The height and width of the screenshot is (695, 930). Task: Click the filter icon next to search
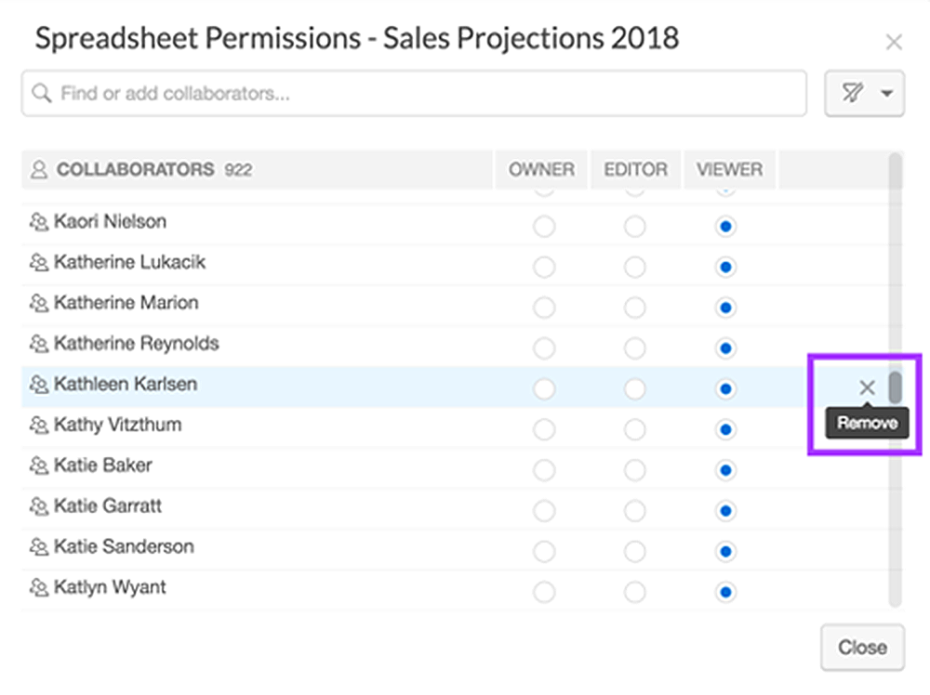tap(852, 93)
